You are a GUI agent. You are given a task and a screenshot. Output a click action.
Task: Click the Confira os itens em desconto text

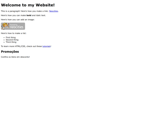tap(15, 57)
